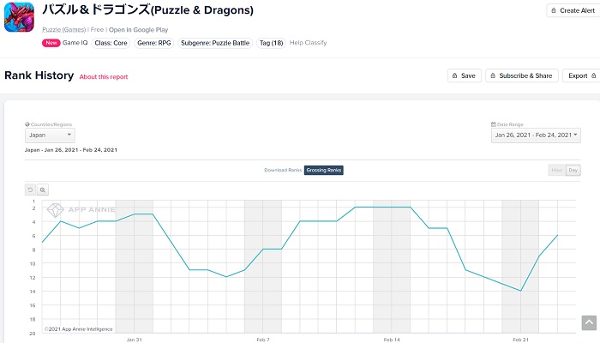The height and width of the screenshot is (343, 600).
Task: Click the Save button
Action: 465,75
